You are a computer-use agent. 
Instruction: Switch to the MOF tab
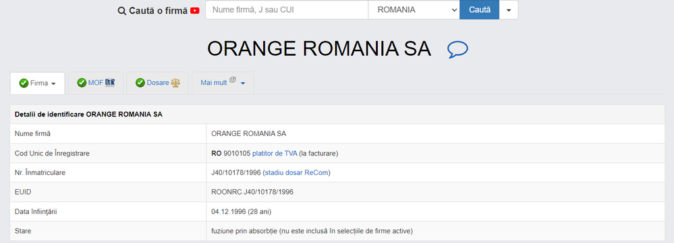[96, 83]
